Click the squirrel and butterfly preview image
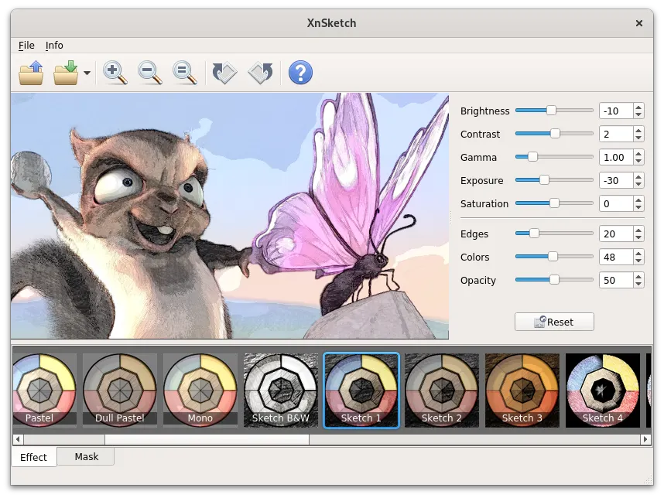 coord(230,216)
